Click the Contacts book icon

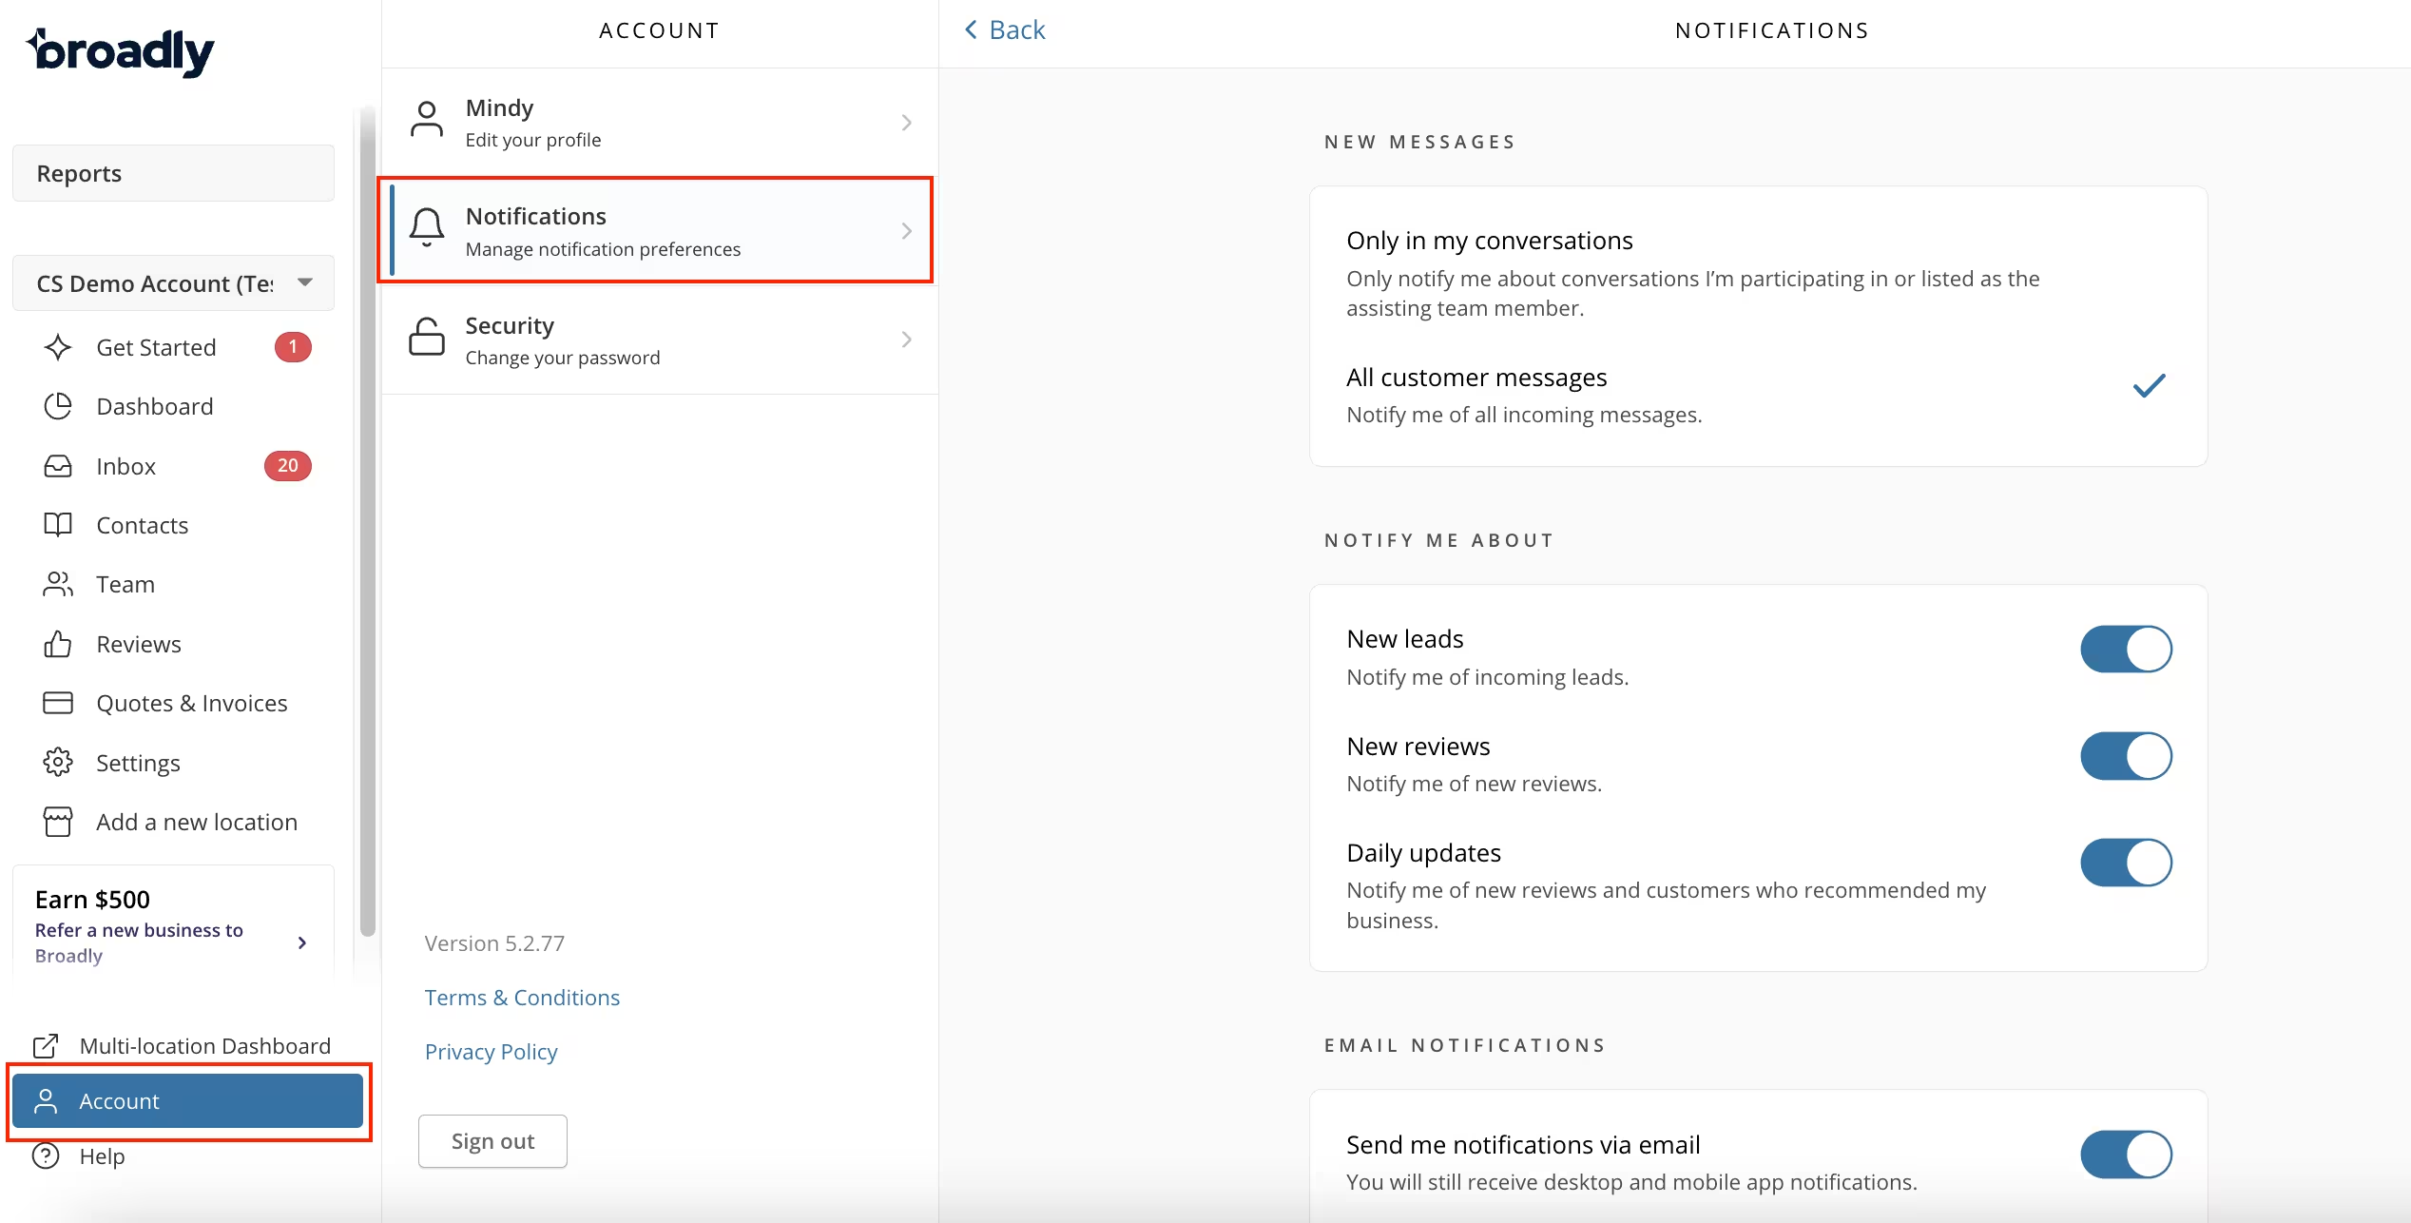tap(58, 525)
